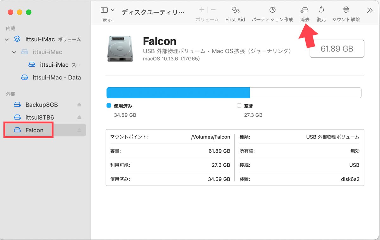Click the 種類 USB 外部物理ボリューム value

tap(333, 137)
